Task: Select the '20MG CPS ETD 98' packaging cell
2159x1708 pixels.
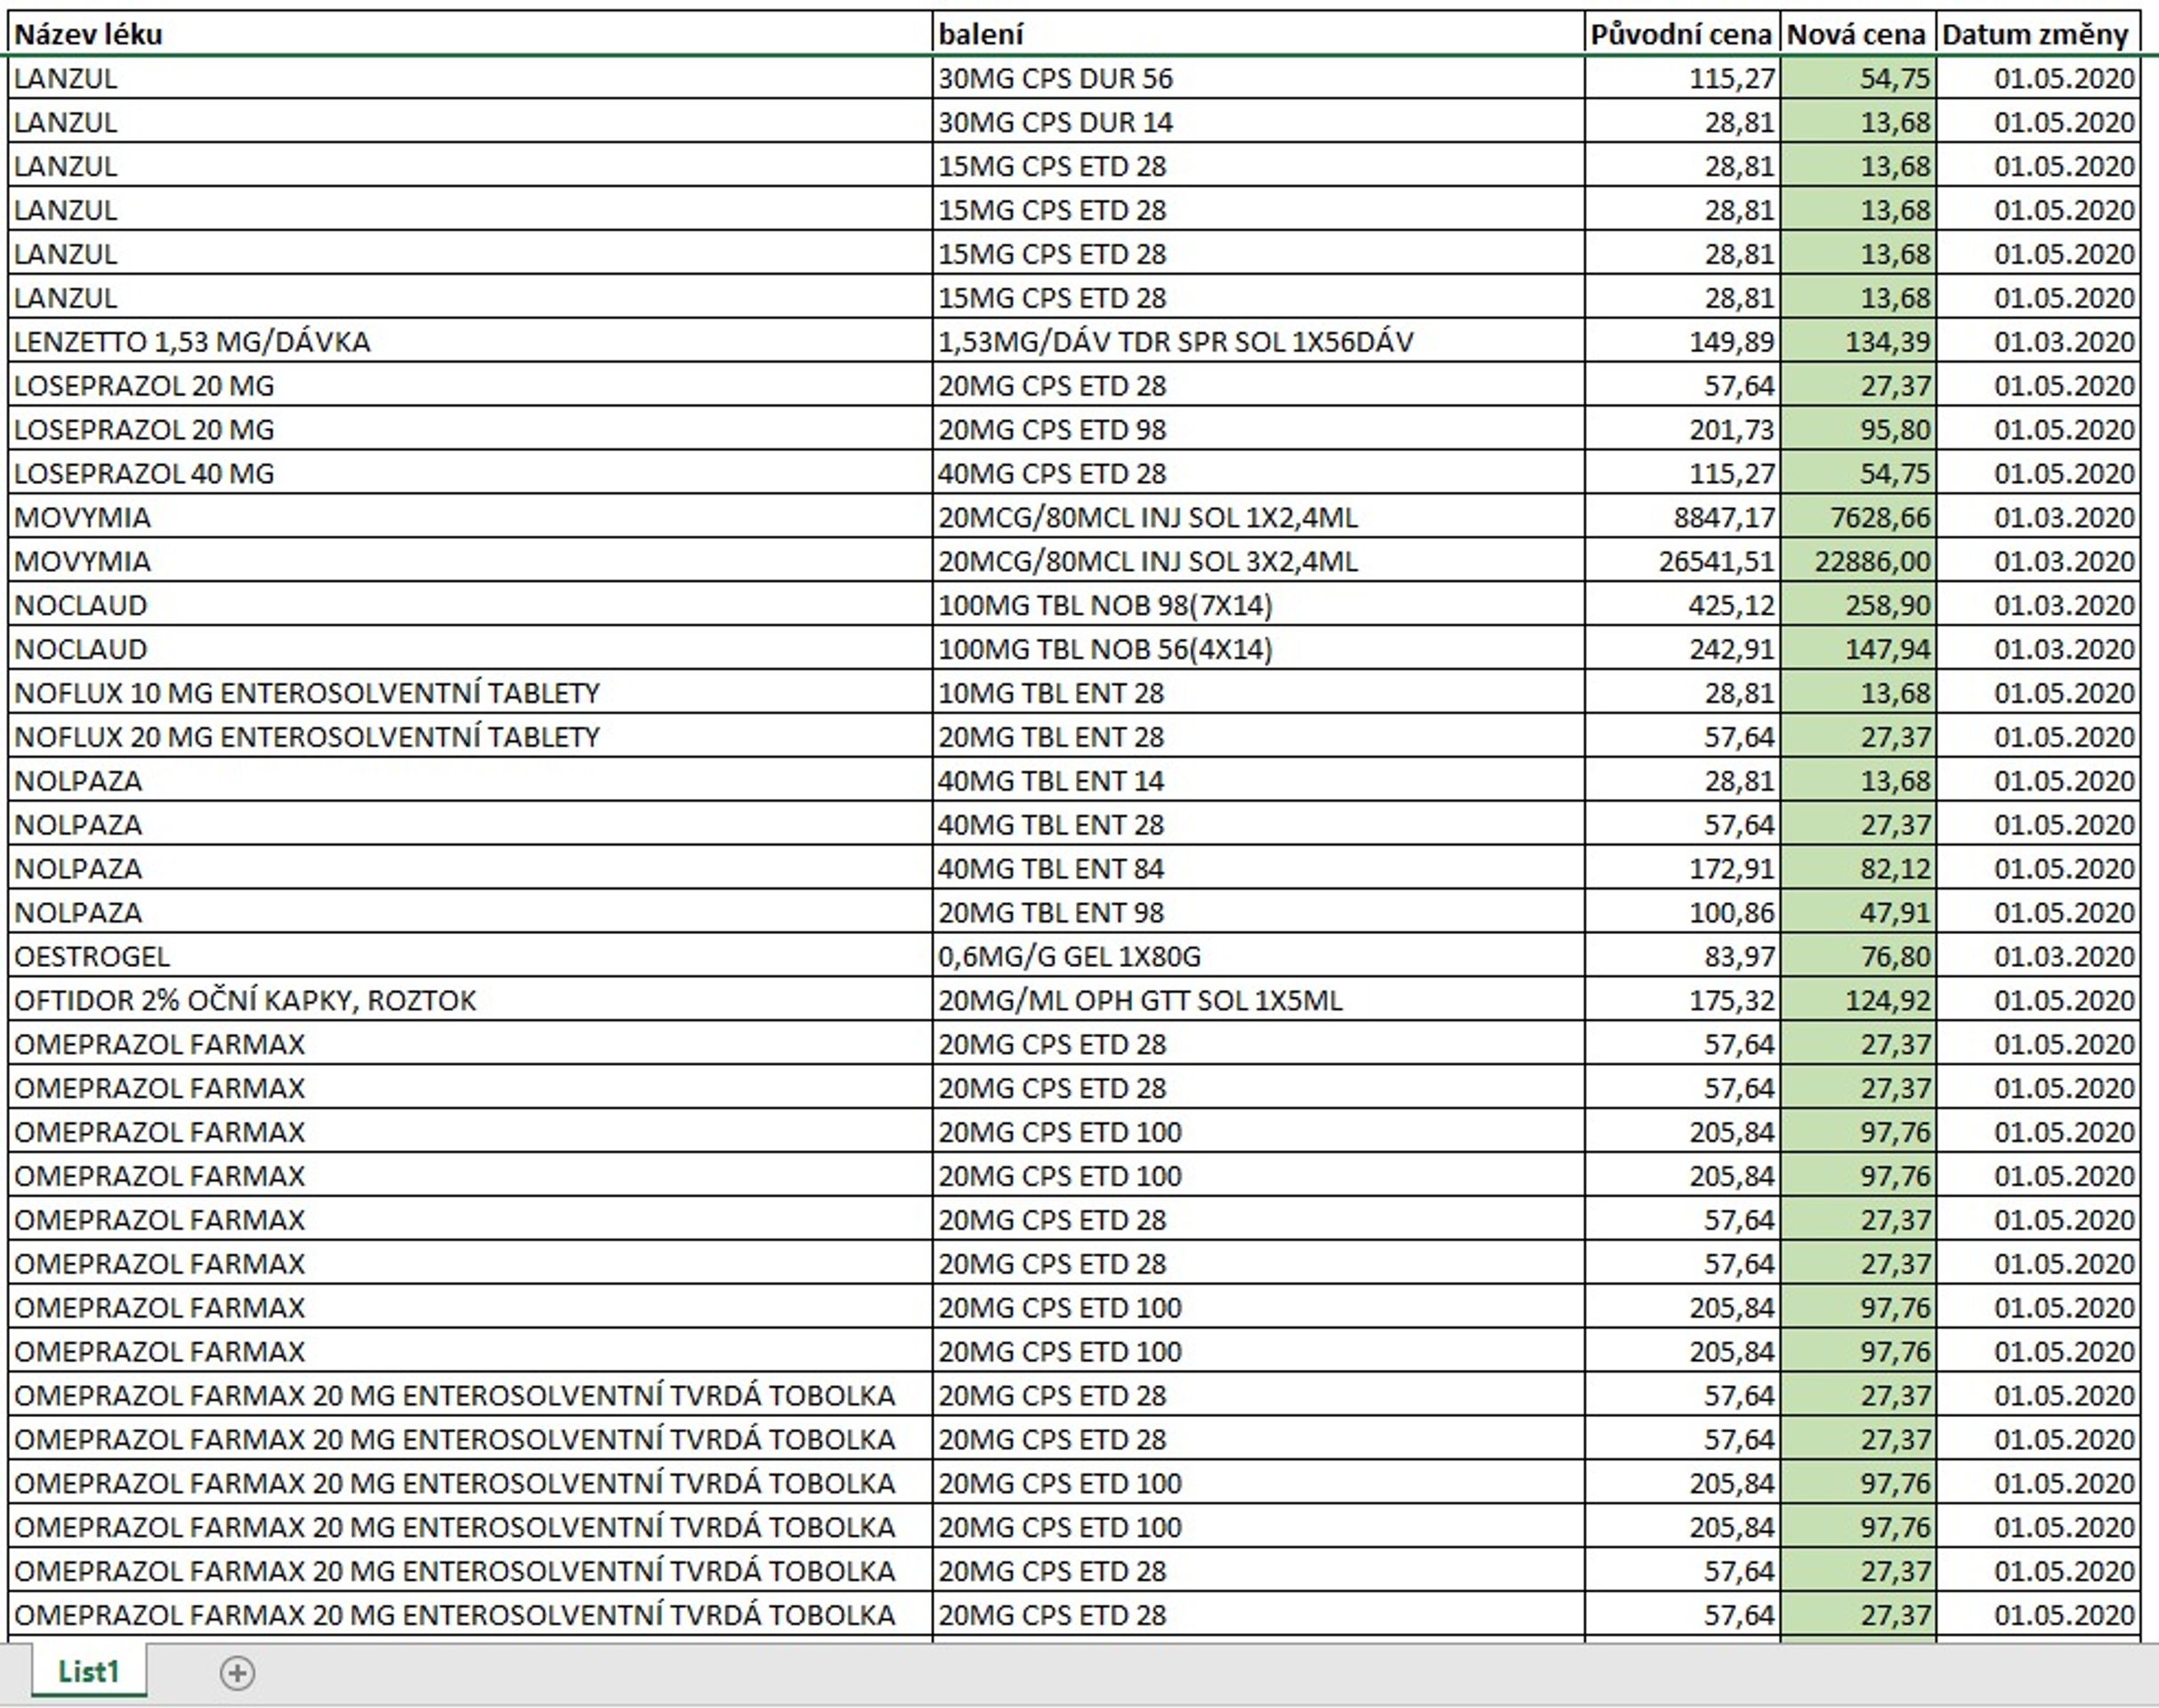Action: 1258,430
